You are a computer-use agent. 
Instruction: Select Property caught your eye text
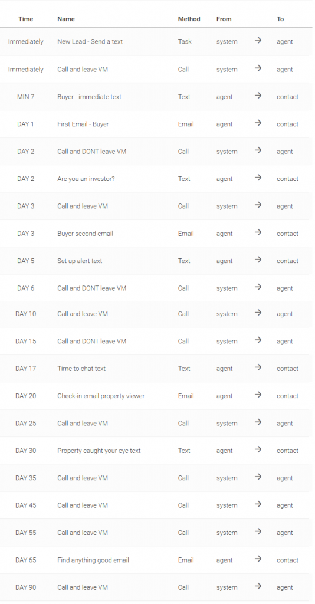[x=99, y=451]
